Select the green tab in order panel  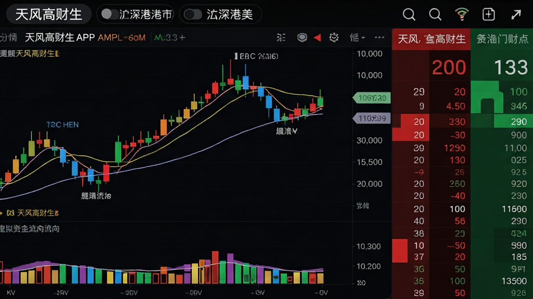point(502,39)
